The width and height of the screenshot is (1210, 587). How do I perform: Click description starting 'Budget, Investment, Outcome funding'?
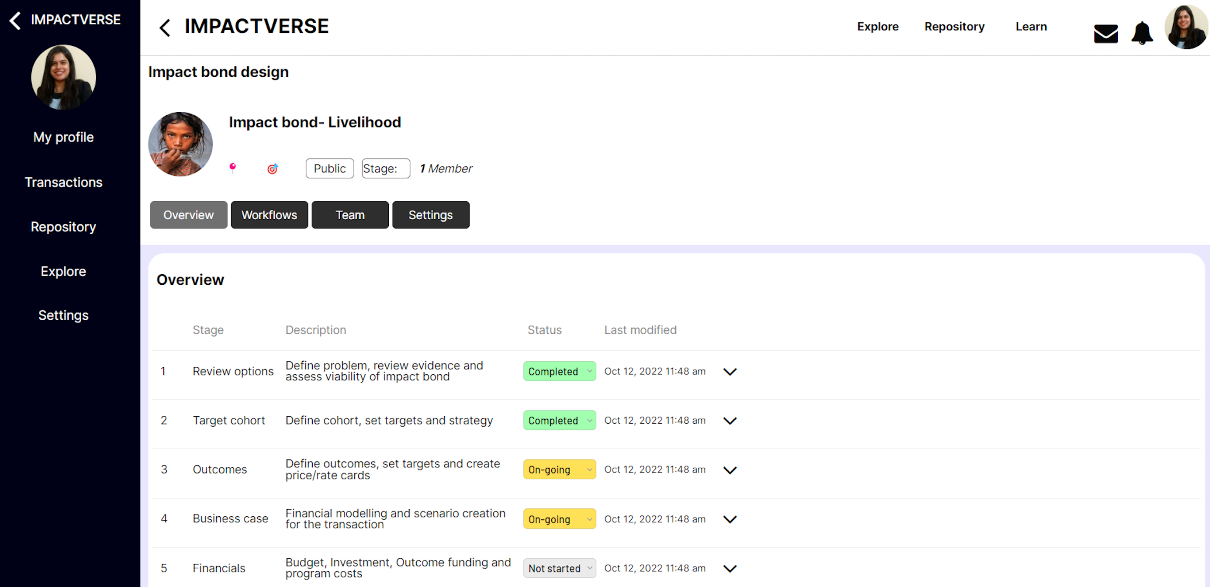pos(398,568)
